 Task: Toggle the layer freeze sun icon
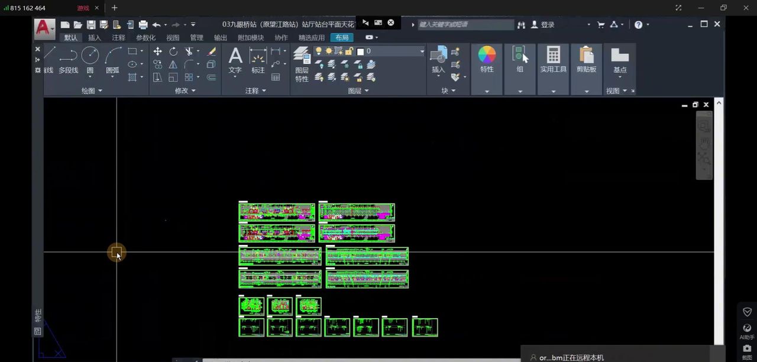(329, 51)
